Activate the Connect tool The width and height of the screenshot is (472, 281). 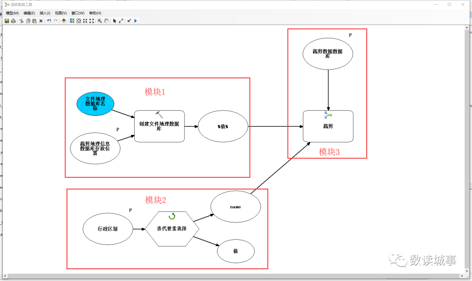coord(121,21)
